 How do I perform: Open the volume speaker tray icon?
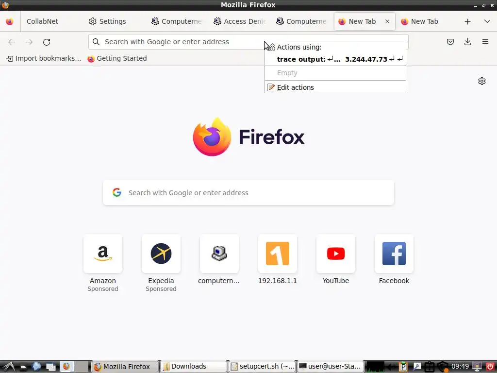(392, 367)
